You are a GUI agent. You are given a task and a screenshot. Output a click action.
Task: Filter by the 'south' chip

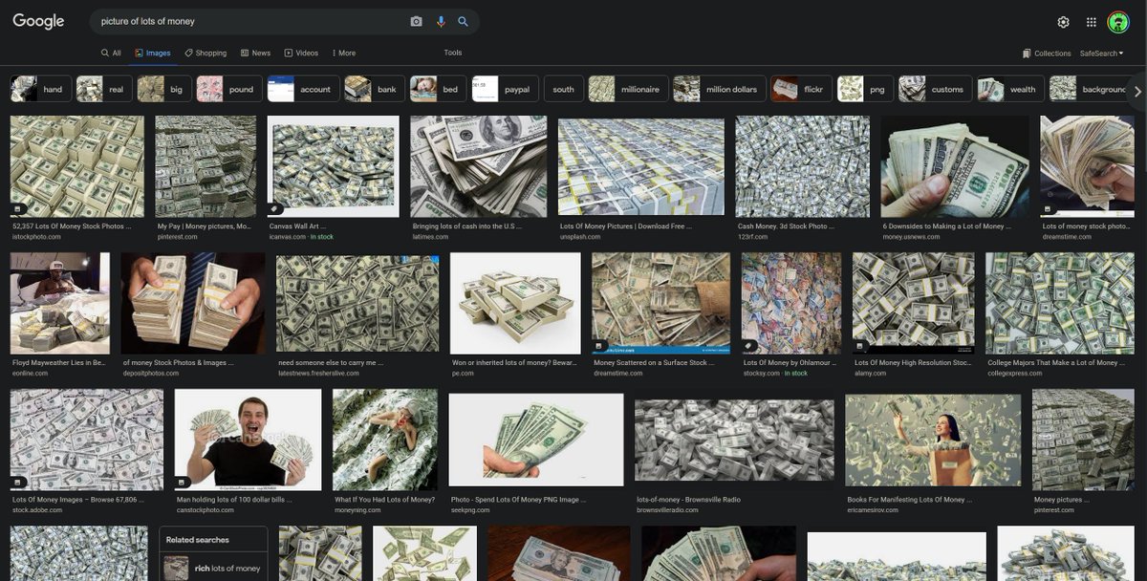click(563, 89)
